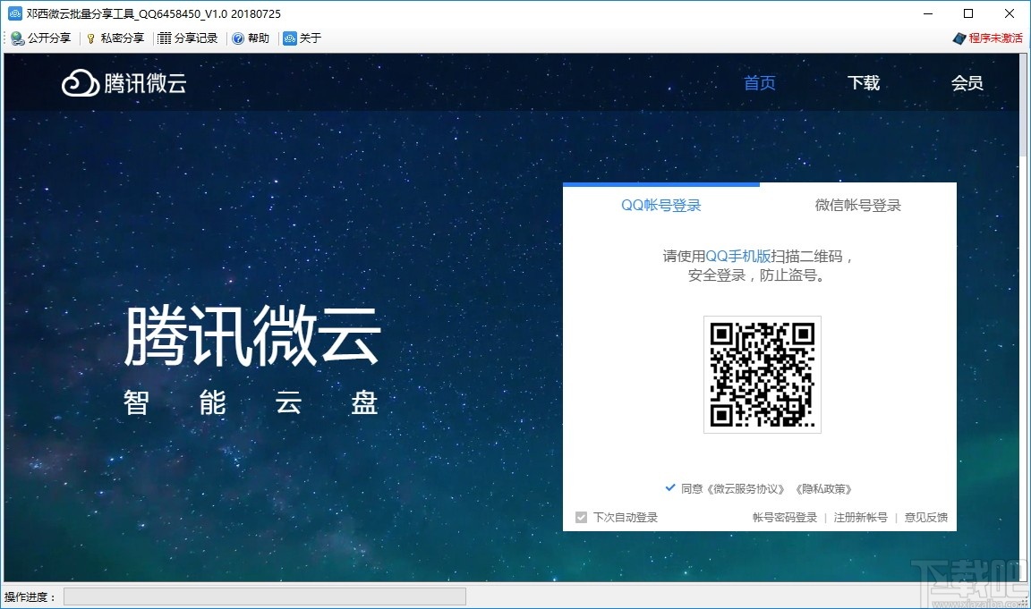Viewport: 1031px width, 609px height.
Task: Disable 下次自动登录 checkbox
Action: (580, 517)
